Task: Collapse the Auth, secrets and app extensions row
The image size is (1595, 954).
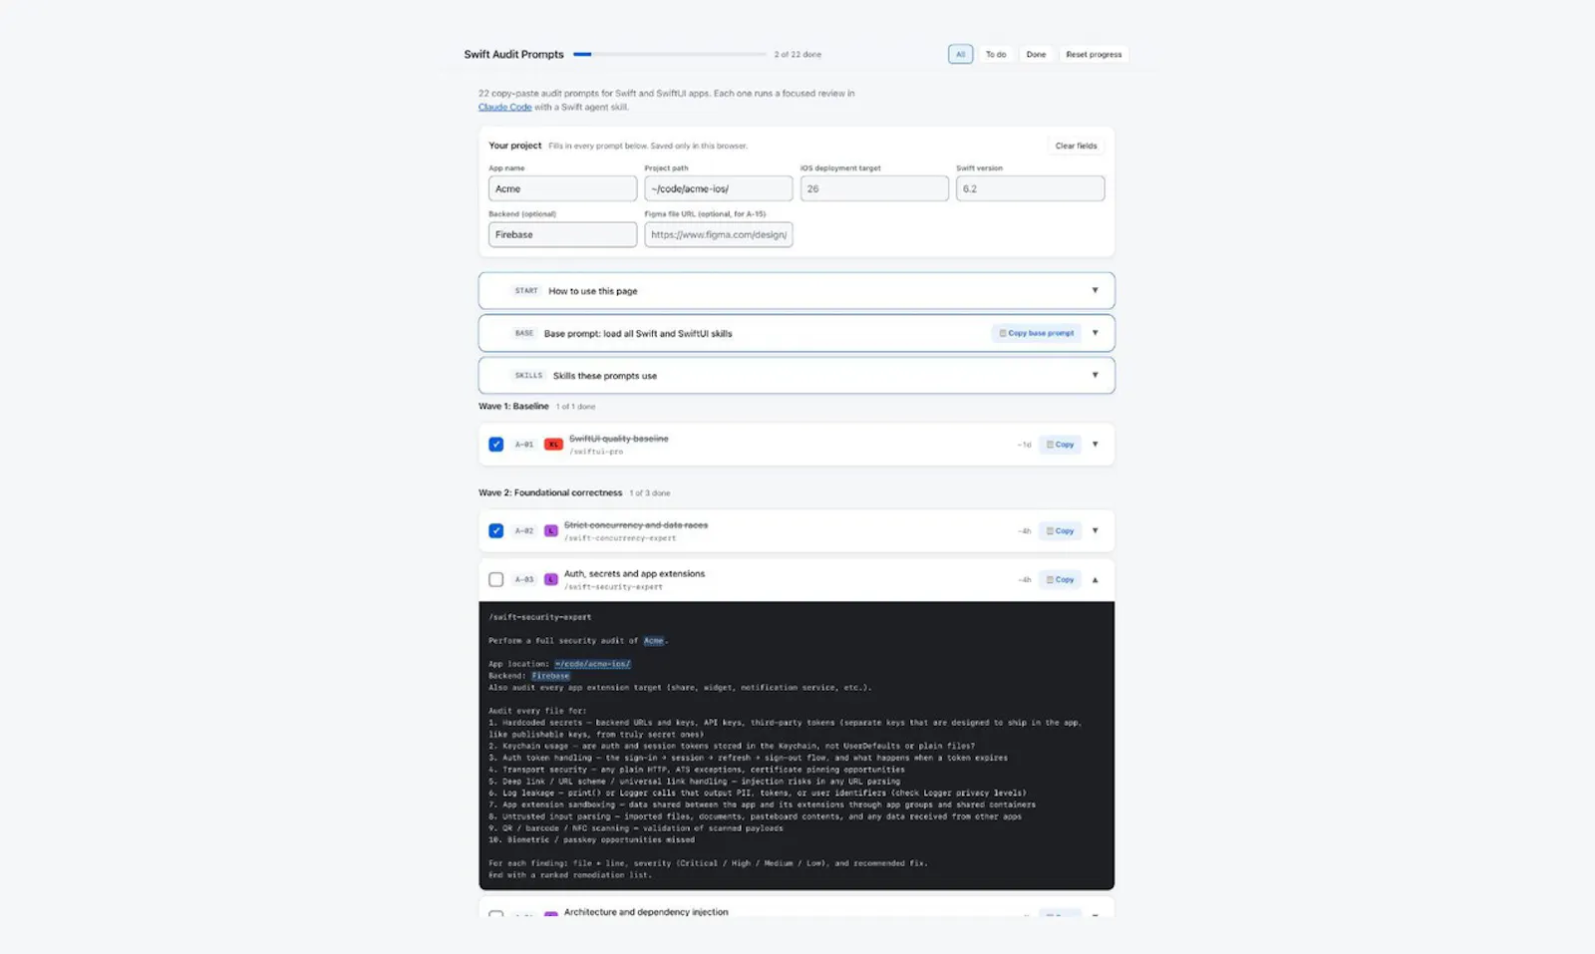Action: (x=1095, y=580)
